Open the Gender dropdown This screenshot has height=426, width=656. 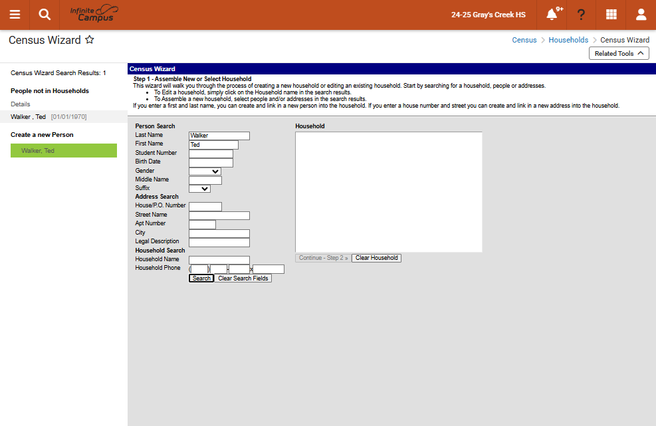(205, 171)
